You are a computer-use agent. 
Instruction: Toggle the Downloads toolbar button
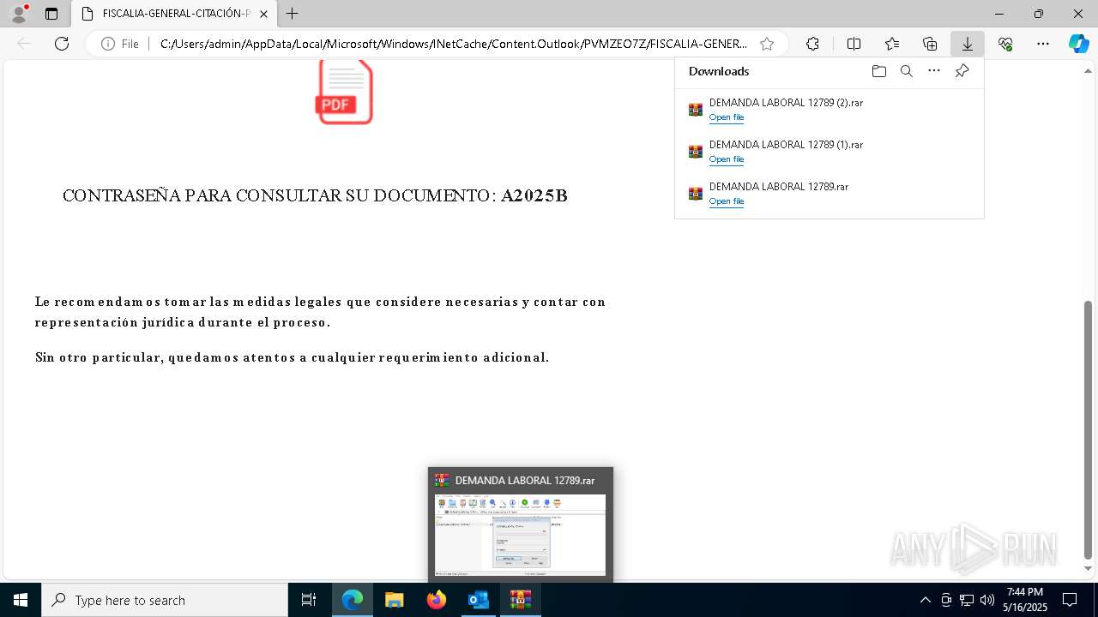[x=968, y=44]
